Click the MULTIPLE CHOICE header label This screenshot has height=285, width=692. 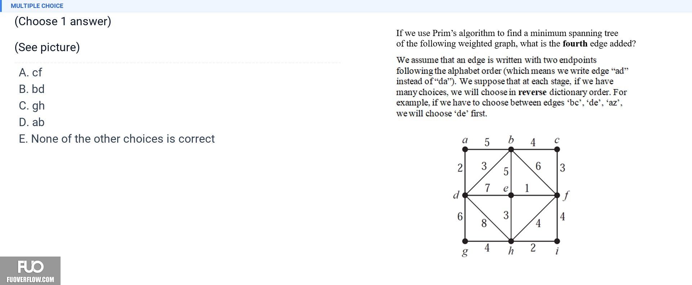tap(37, 6)
